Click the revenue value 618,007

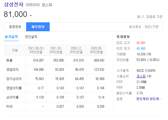tap(38, 60)
